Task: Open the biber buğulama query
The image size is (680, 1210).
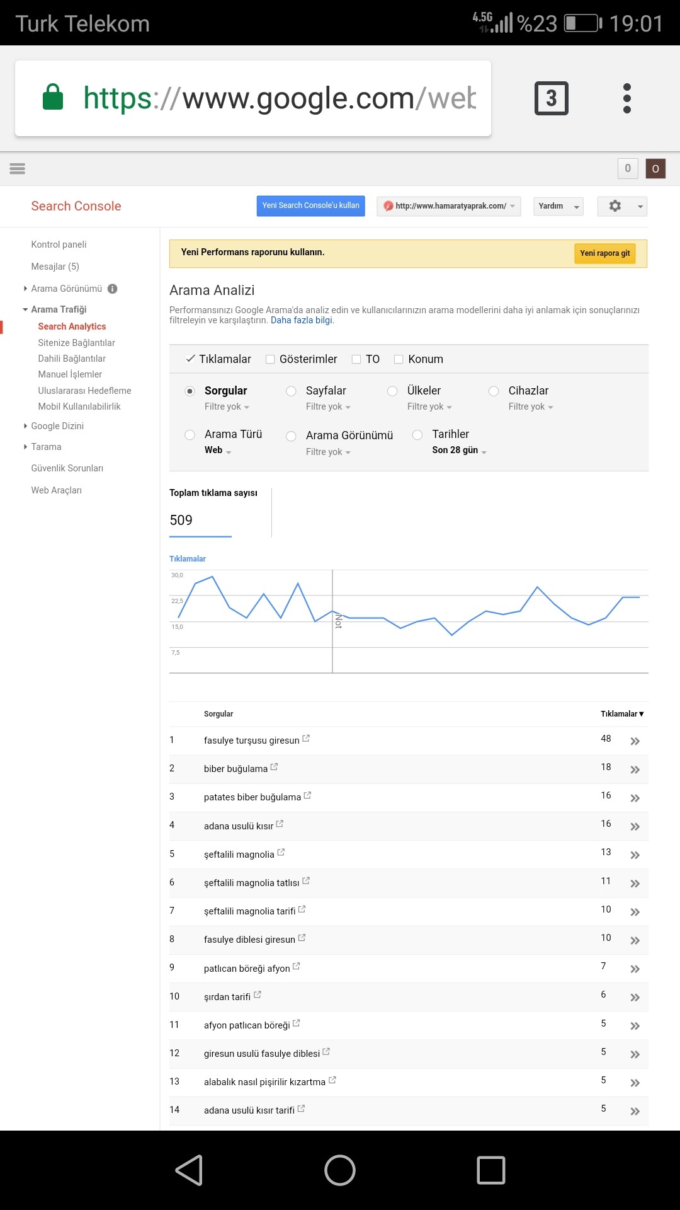Action: (235, 769)
